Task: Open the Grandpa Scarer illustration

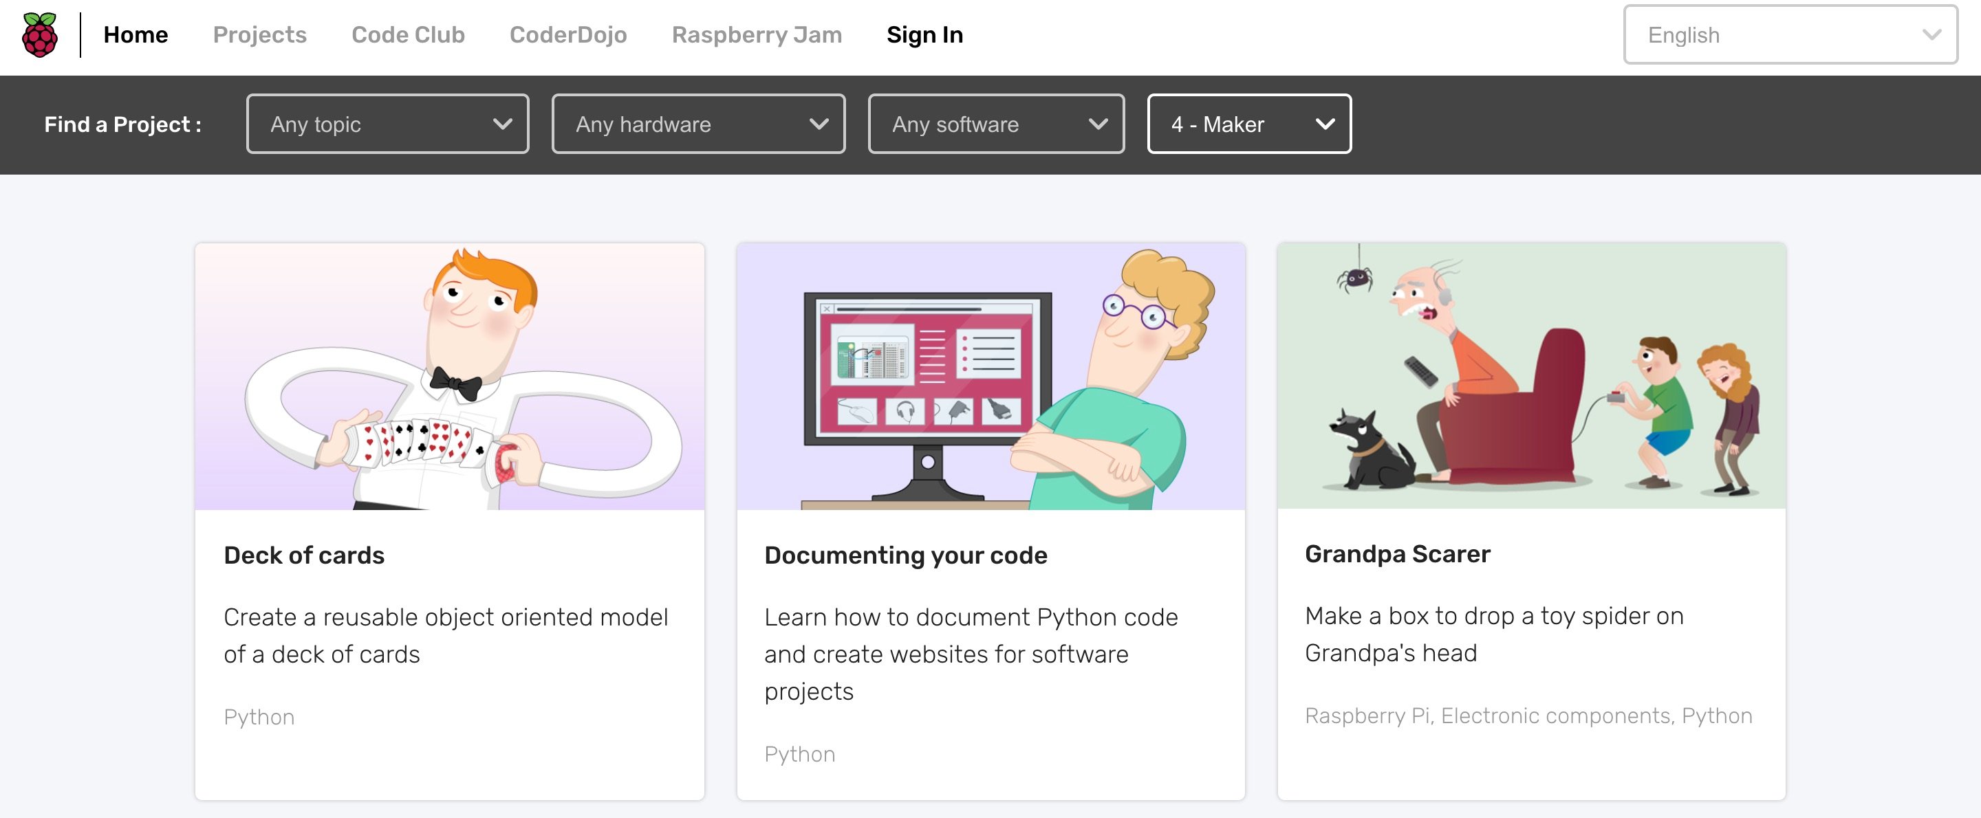Action: [1531, 376]
